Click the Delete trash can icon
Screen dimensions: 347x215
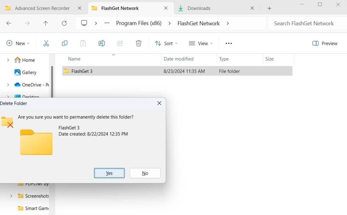(x=139, y=43)
